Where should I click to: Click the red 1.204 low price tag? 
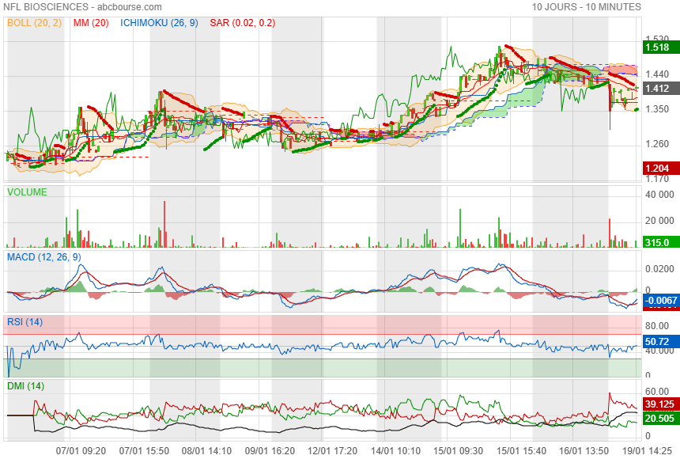point(657,169)
